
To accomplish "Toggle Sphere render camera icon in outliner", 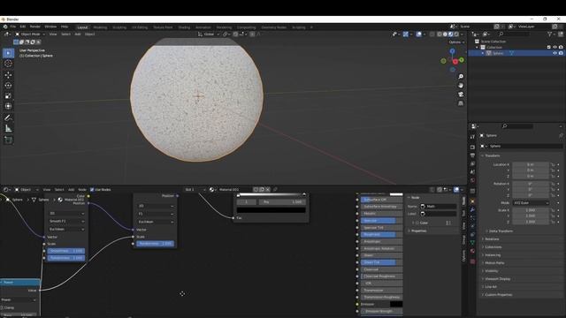I will pos(561,53).
